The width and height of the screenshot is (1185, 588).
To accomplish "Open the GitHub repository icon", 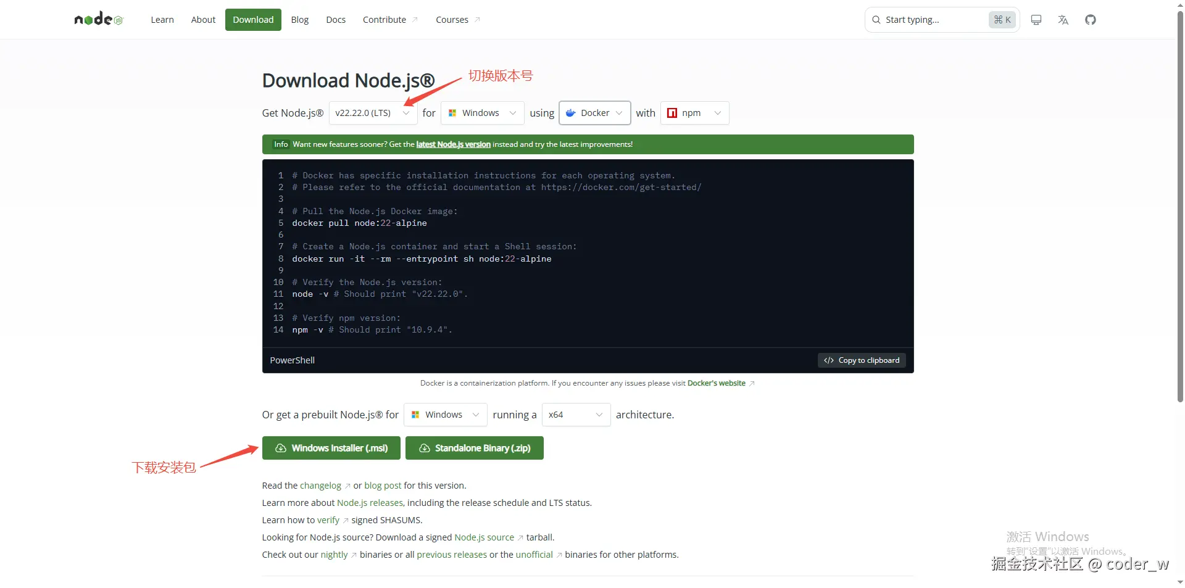I will coord(1091,20).
